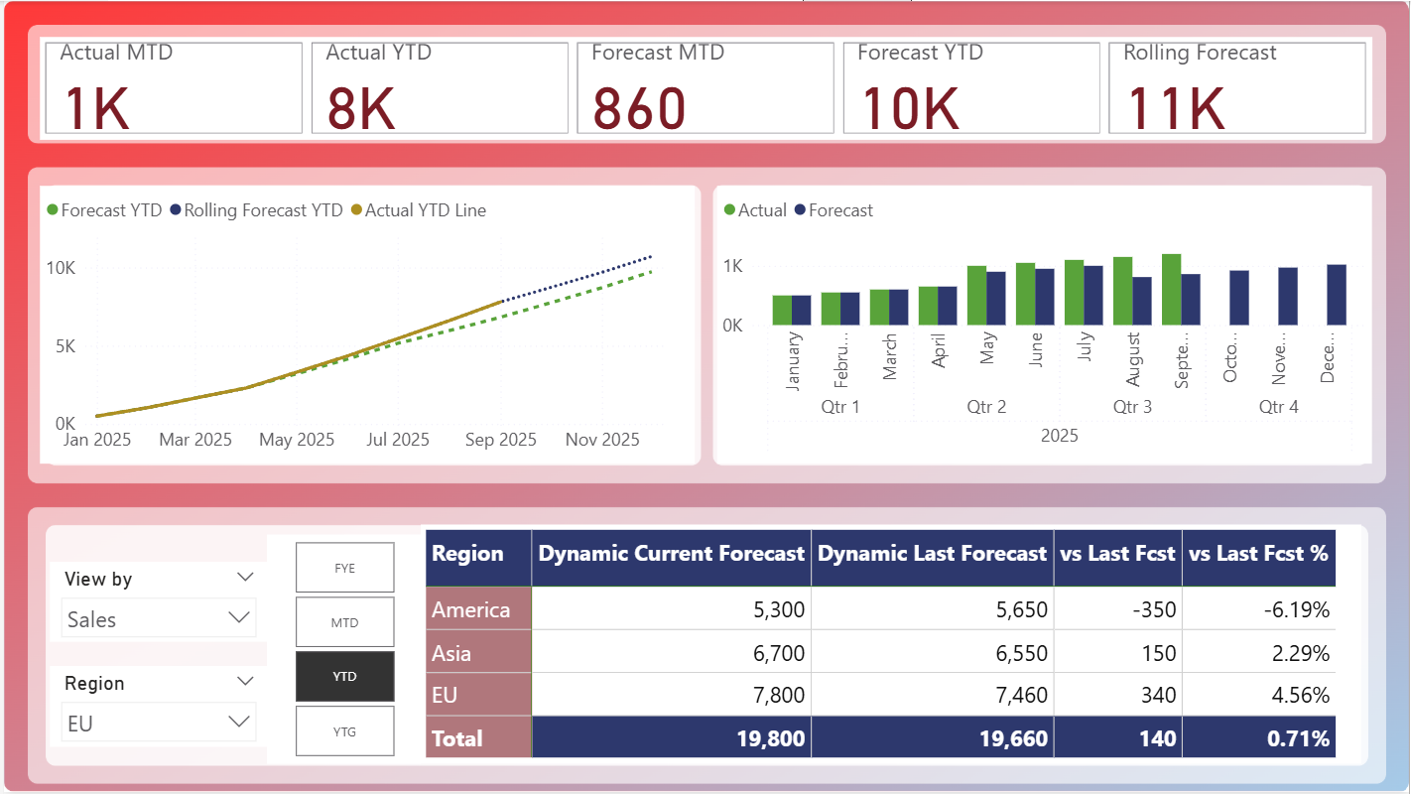Click the -350 variance value

click(1154, 609)
